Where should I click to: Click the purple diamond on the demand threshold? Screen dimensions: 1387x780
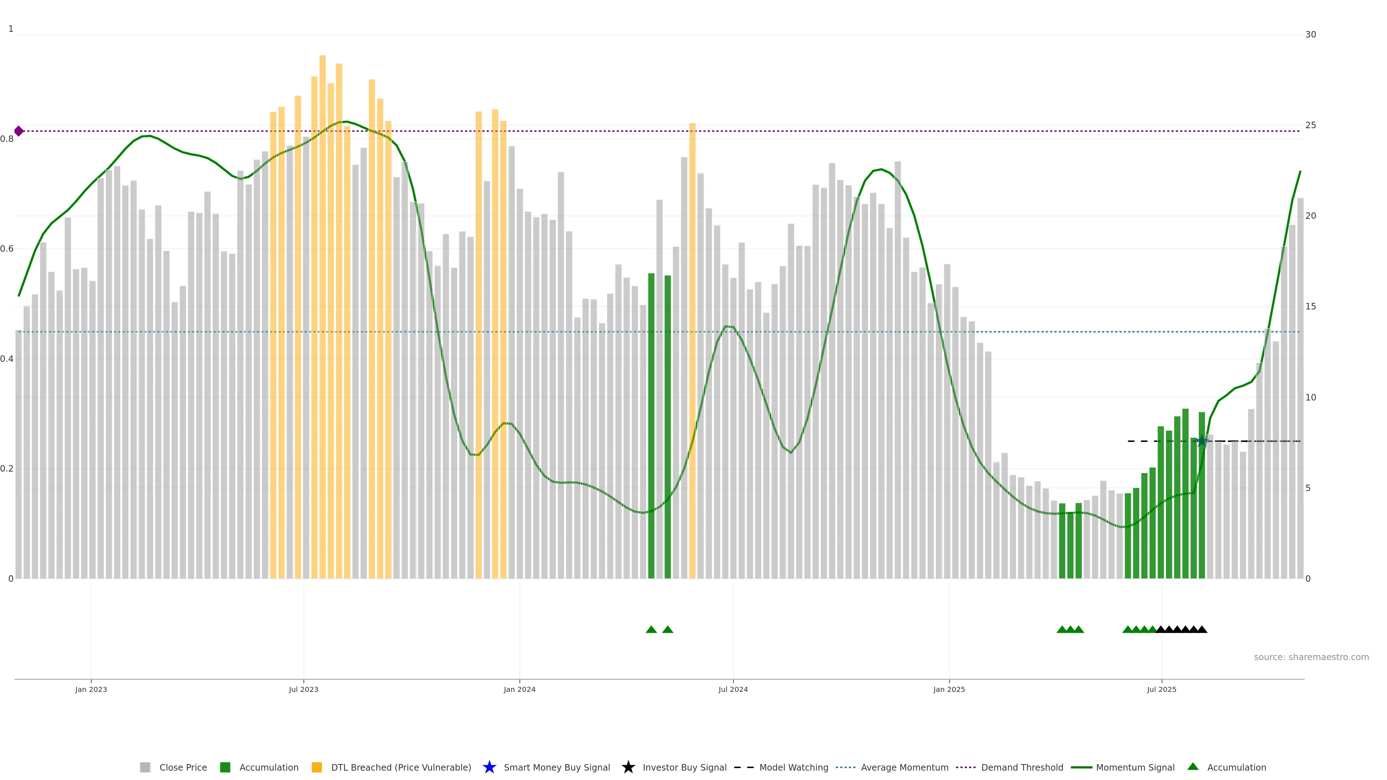tap(19, 131)
